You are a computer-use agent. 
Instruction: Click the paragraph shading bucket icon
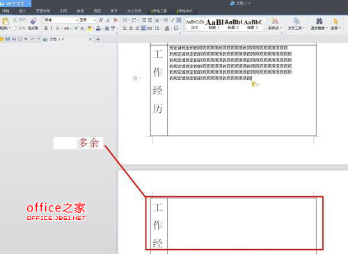click(167, 29)
